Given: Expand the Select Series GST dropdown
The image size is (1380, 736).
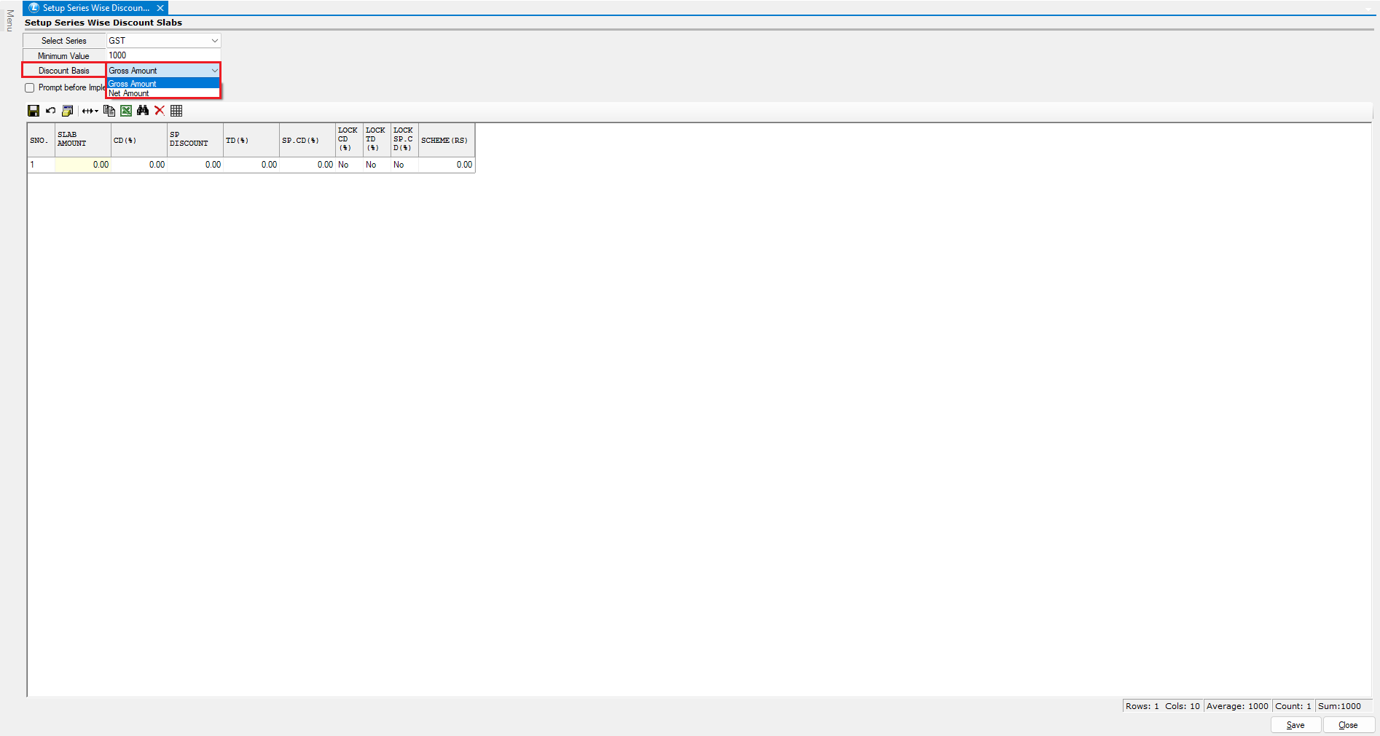Looking at the screenshot, I should [214, 41].
